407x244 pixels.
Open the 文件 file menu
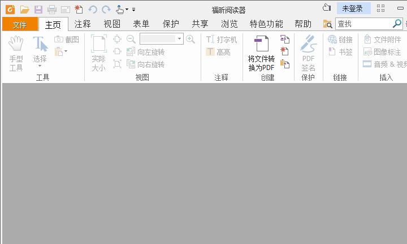pyautogui.click(x=20, y=24)
